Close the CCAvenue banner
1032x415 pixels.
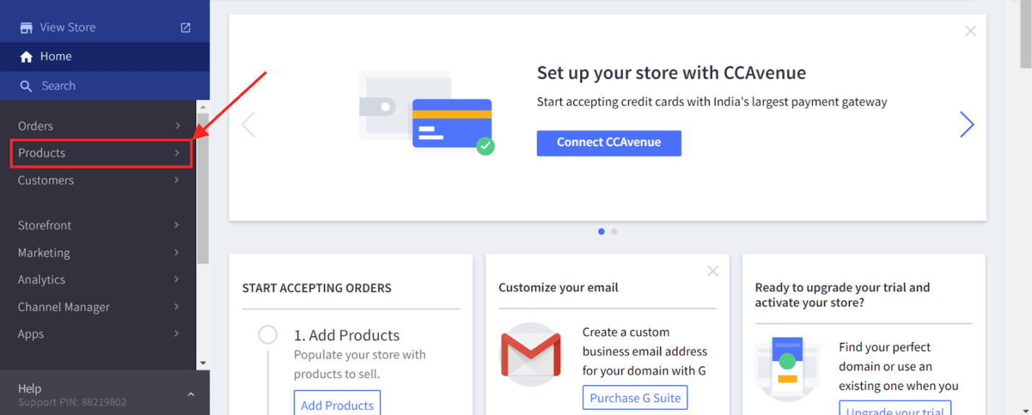tap(970, 31)
